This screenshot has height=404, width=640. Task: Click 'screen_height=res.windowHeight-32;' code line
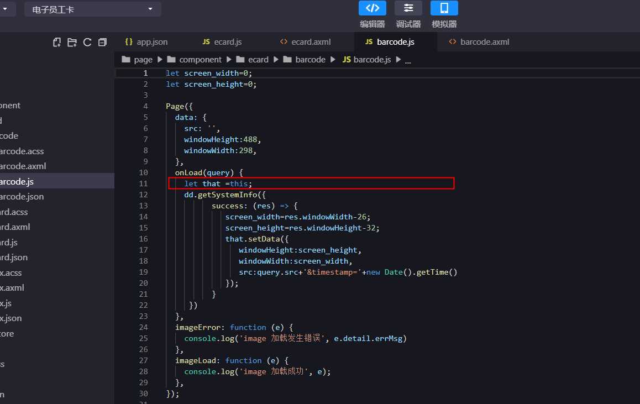pos(302,228)
